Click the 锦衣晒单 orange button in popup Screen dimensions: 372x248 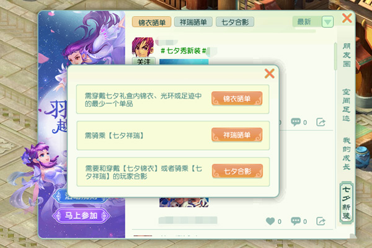point(237,98)
